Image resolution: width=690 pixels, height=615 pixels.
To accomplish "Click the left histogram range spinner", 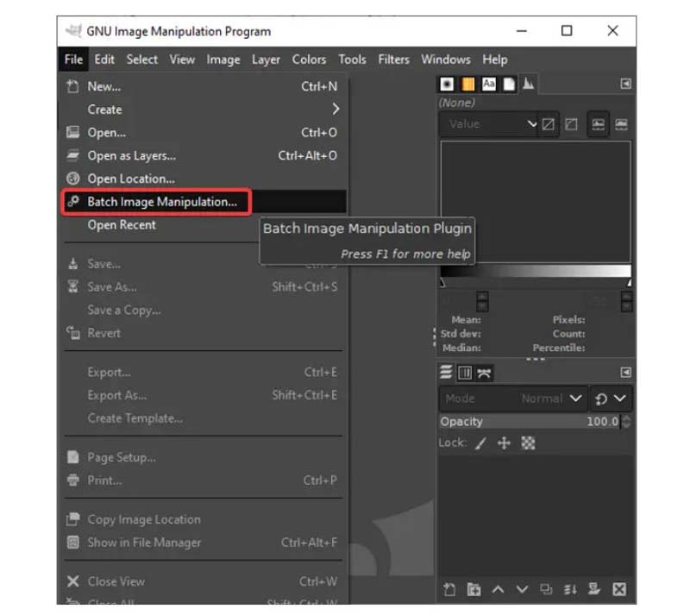I will pyautogui.click(x=482, y=302).
